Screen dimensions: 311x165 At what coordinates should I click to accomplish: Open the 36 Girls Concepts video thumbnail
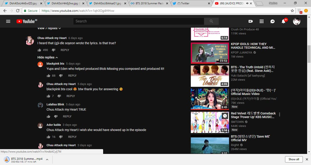click(210, 34)
